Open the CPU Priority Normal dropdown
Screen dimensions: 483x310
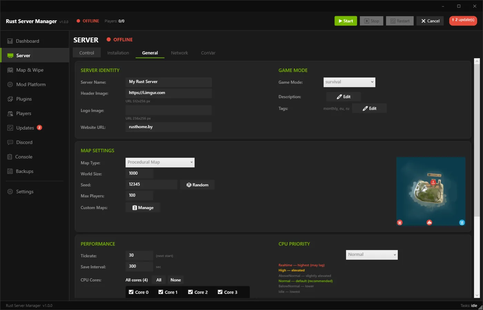tap(372, 255)
